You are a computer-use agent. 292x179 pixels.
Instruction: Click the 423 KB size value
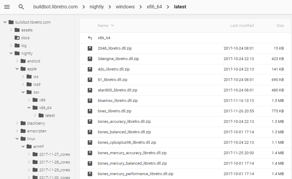[278, 59]
